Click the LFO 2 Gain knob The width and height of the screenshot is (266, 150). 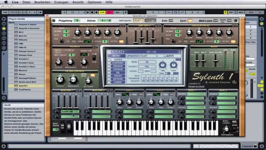click(161, 102)
